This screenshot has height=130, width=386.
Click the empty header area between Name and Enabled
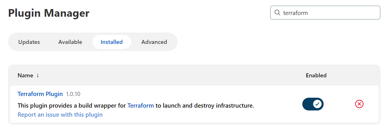pos(170,75)
